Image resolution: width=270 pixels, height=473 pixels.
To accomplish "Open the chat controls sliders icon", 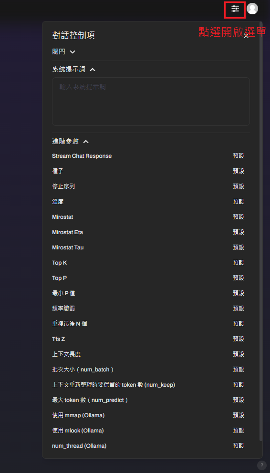I will tap(235, 9).
